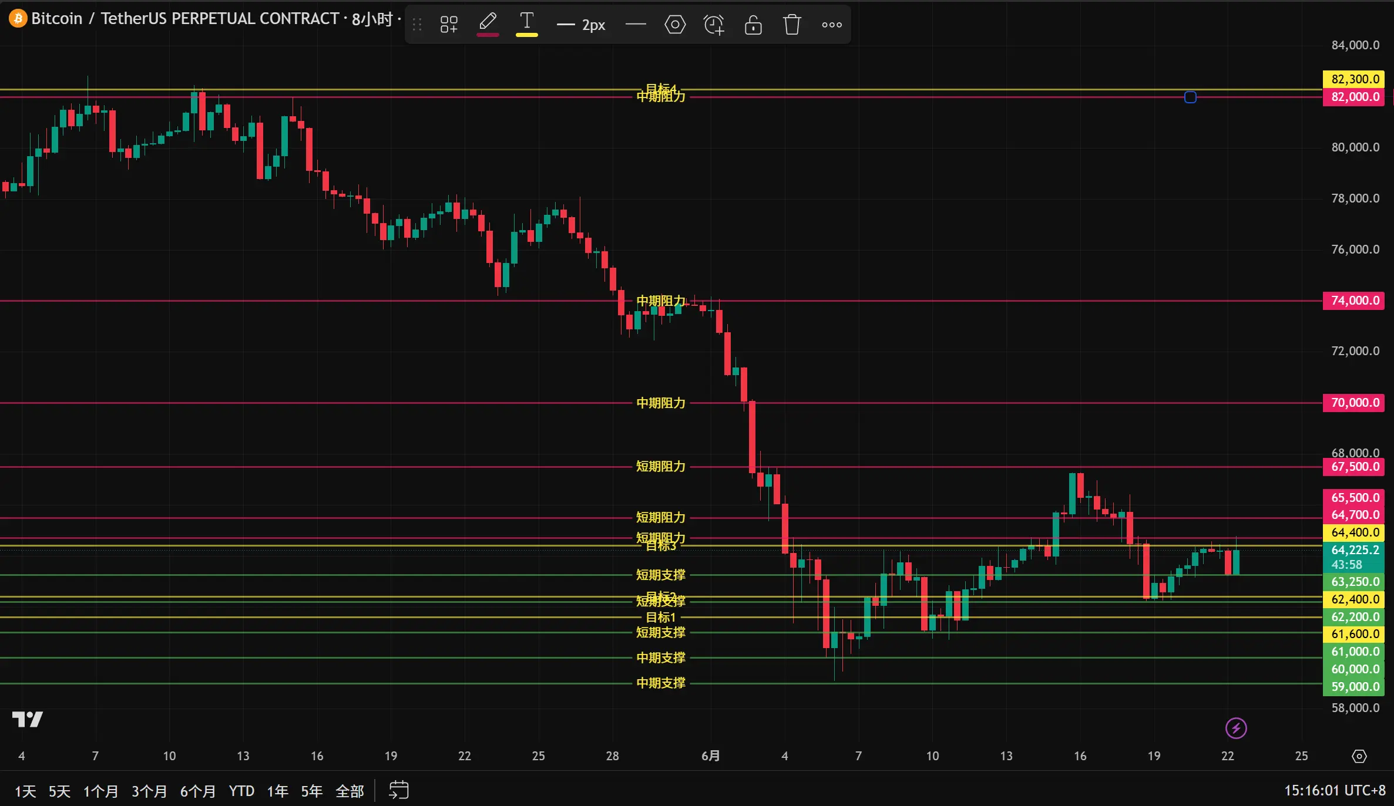Click the 8小时 interval in the chart title

click(x=372, y=19)
